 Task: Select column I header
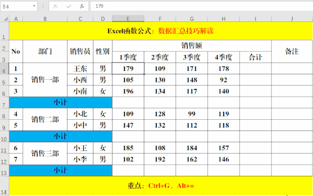click(x=255, y=19)
